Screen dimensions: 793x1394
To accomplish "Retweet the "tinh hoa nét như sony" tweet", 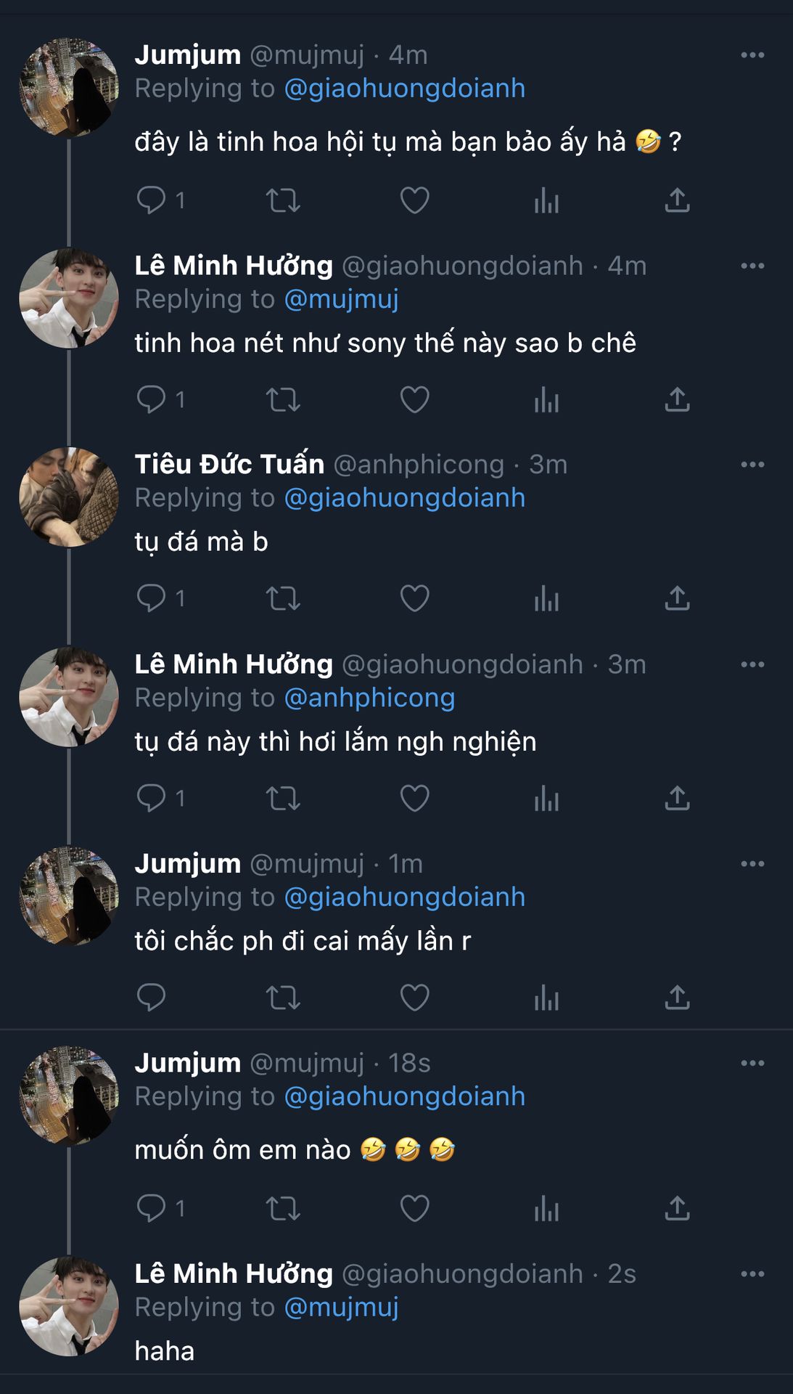I will [283, 399].
